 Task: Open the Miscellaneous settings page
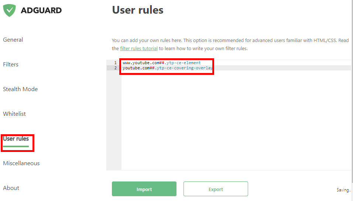click(21, 163)
